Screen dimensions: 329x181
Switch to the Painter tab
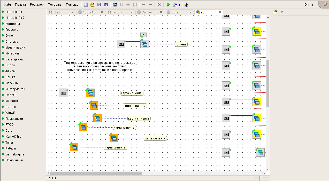(x=147, y=12)
